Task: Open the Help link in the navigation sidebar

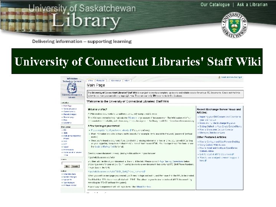Action: coord(65,120)
